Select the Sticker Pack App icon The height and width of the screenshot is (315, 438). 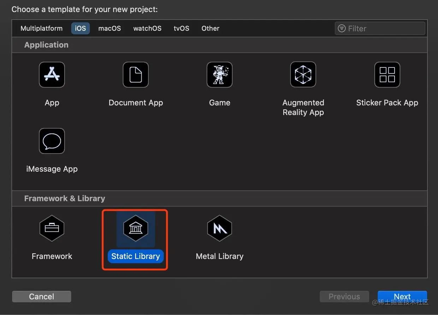pos(387,74)
